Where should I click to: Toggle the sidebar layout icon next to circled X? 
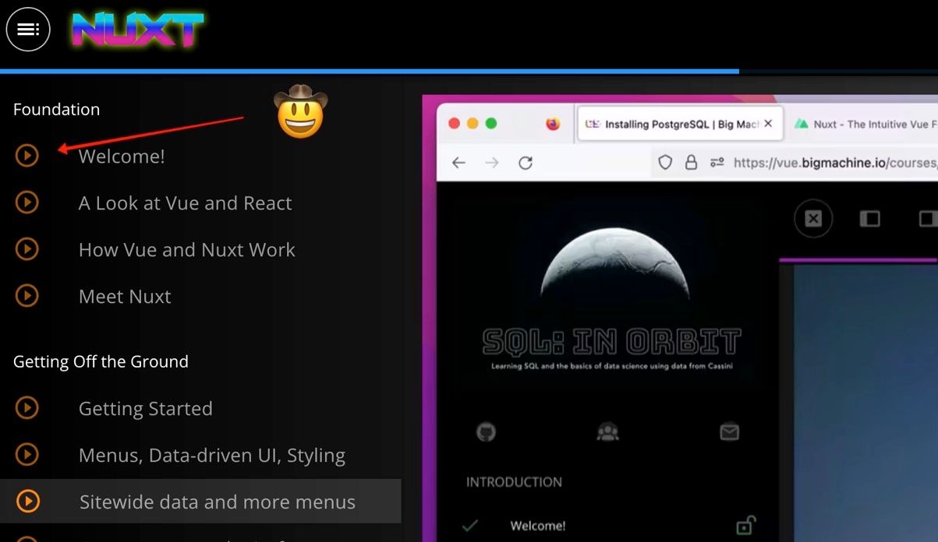(869, 219)
